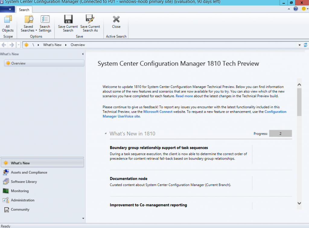Image resolution: width=309 pixels, height=228 pixels.
Task: Open the Saved Searches menu
Action: (x=29, y=24)
